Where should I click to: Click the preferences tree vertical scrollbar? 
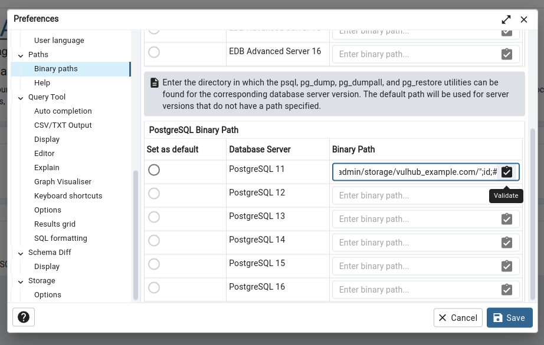(x=136, y=235)
